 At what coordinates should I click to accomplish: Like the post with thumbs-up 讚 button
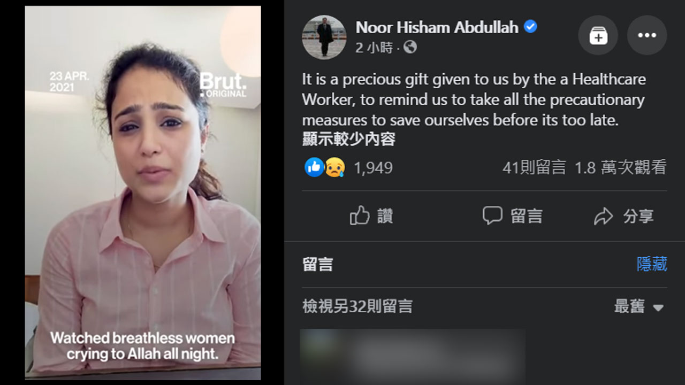pos(371,216)
